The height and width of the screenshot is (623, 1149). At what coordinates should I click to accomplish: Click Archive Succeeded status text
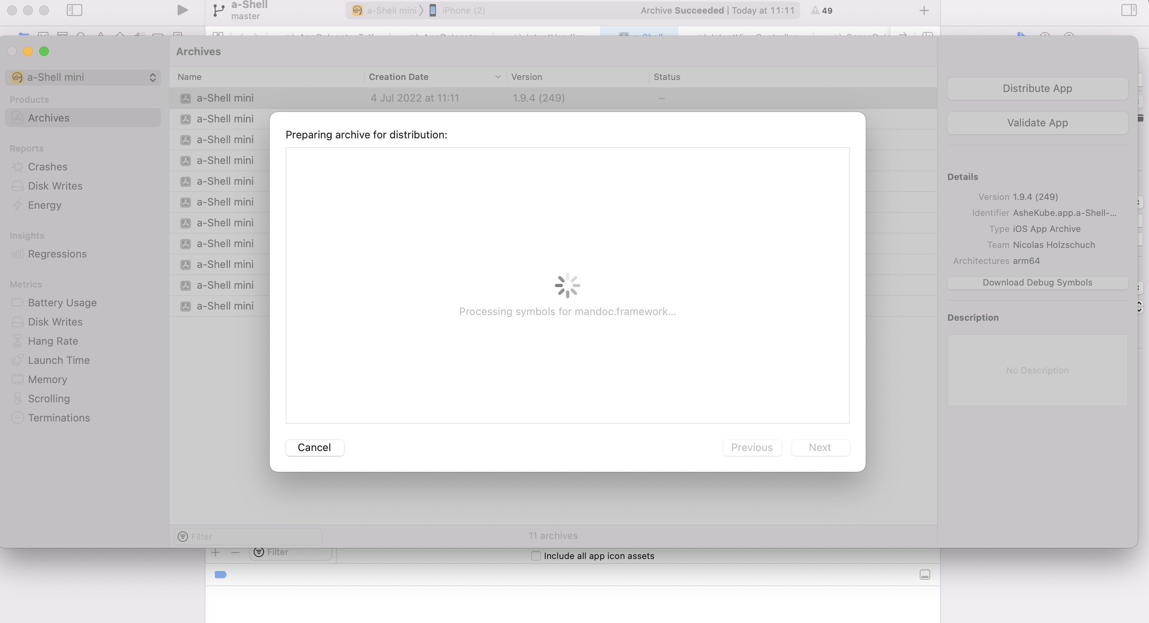(x=682, y=10)
